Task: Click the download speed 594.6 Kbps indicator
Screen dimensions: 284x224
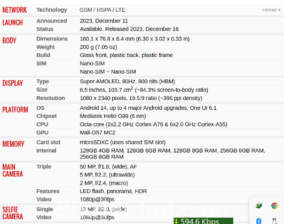Action: [x=203, y=221]
